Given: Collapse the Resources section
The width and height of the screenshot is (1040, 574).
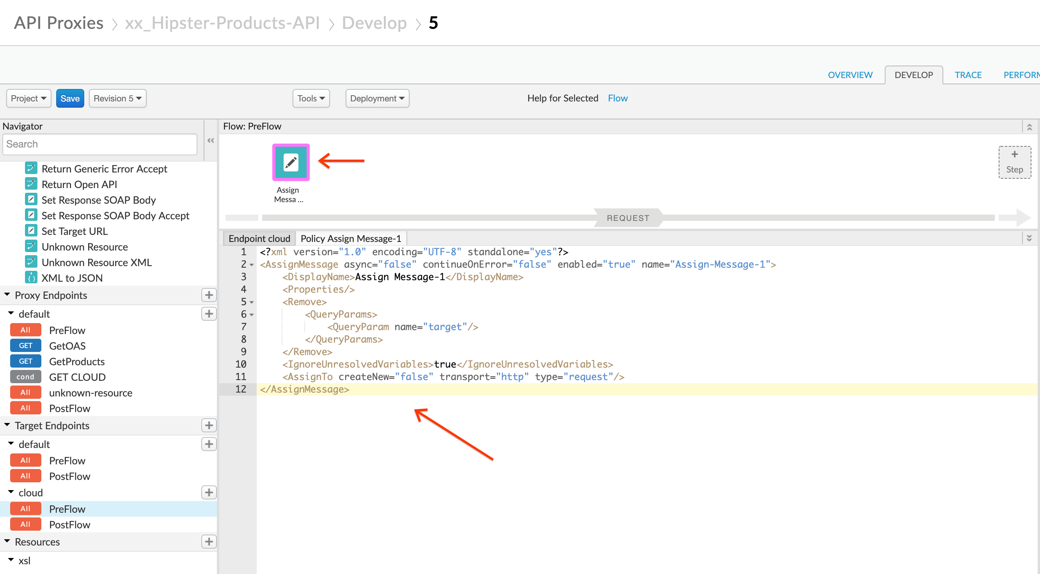Looking at the screenshot, I should coord(7,541).
